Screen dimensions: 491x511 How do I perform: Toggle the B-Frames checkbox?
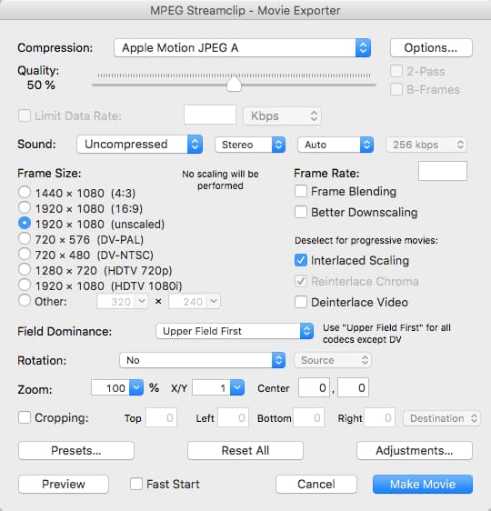pyautogui.click(x=396, y=89)
